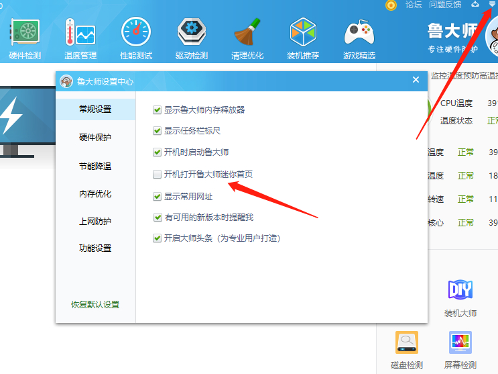Image resolution: width=498 pixels, height=374 pixels.
Task: Click 恢复默认设置 link
Action: point(95,305)
